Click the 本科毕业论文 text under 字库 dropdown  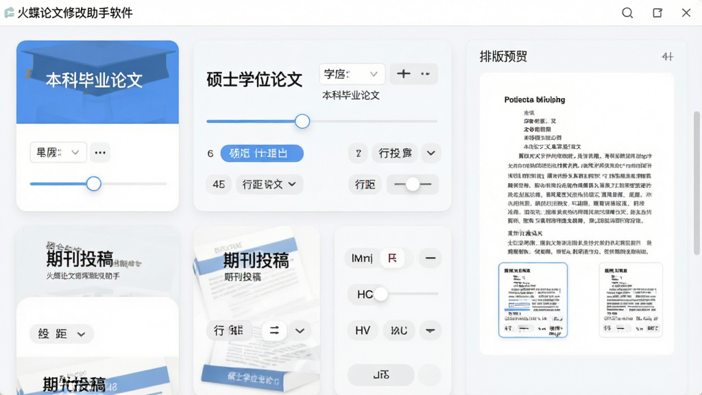pyautogui.click(x=351, y=95)
